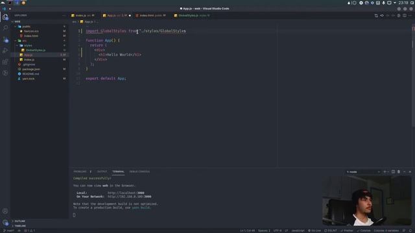The image size is (415, 233).
Task: Open index.js in the explorer tree
Action: (40, 60)
